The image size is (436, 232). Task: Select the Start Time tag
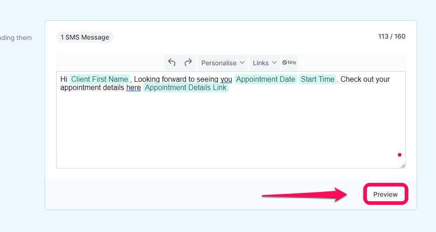[x=318, y=79]
